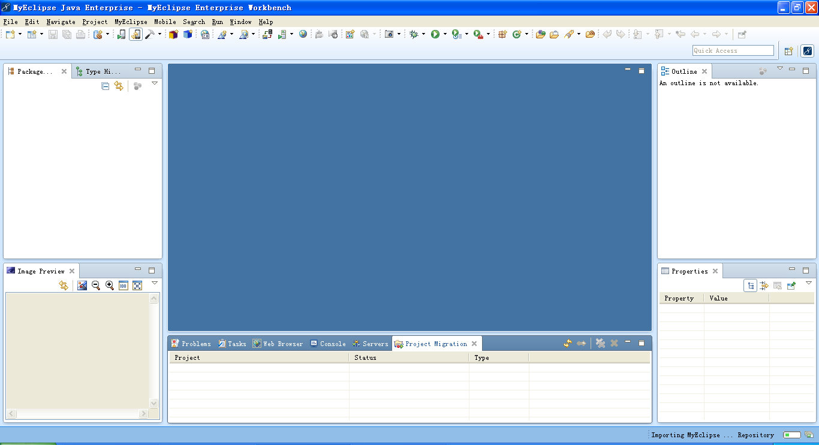This screenshot has height=445, width=819.
Task: Open the Debug dropdown arrow
Action: tap(423, 34)
